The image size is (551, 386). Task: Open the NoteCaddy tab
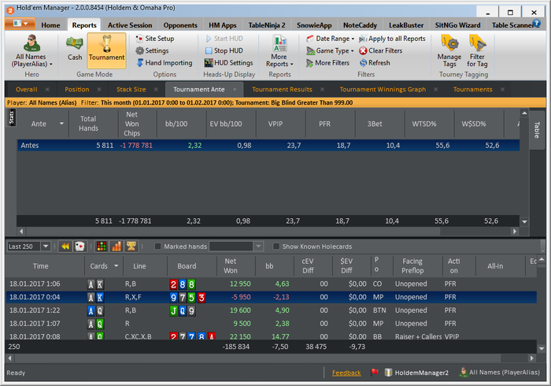[x=360, y=25]
